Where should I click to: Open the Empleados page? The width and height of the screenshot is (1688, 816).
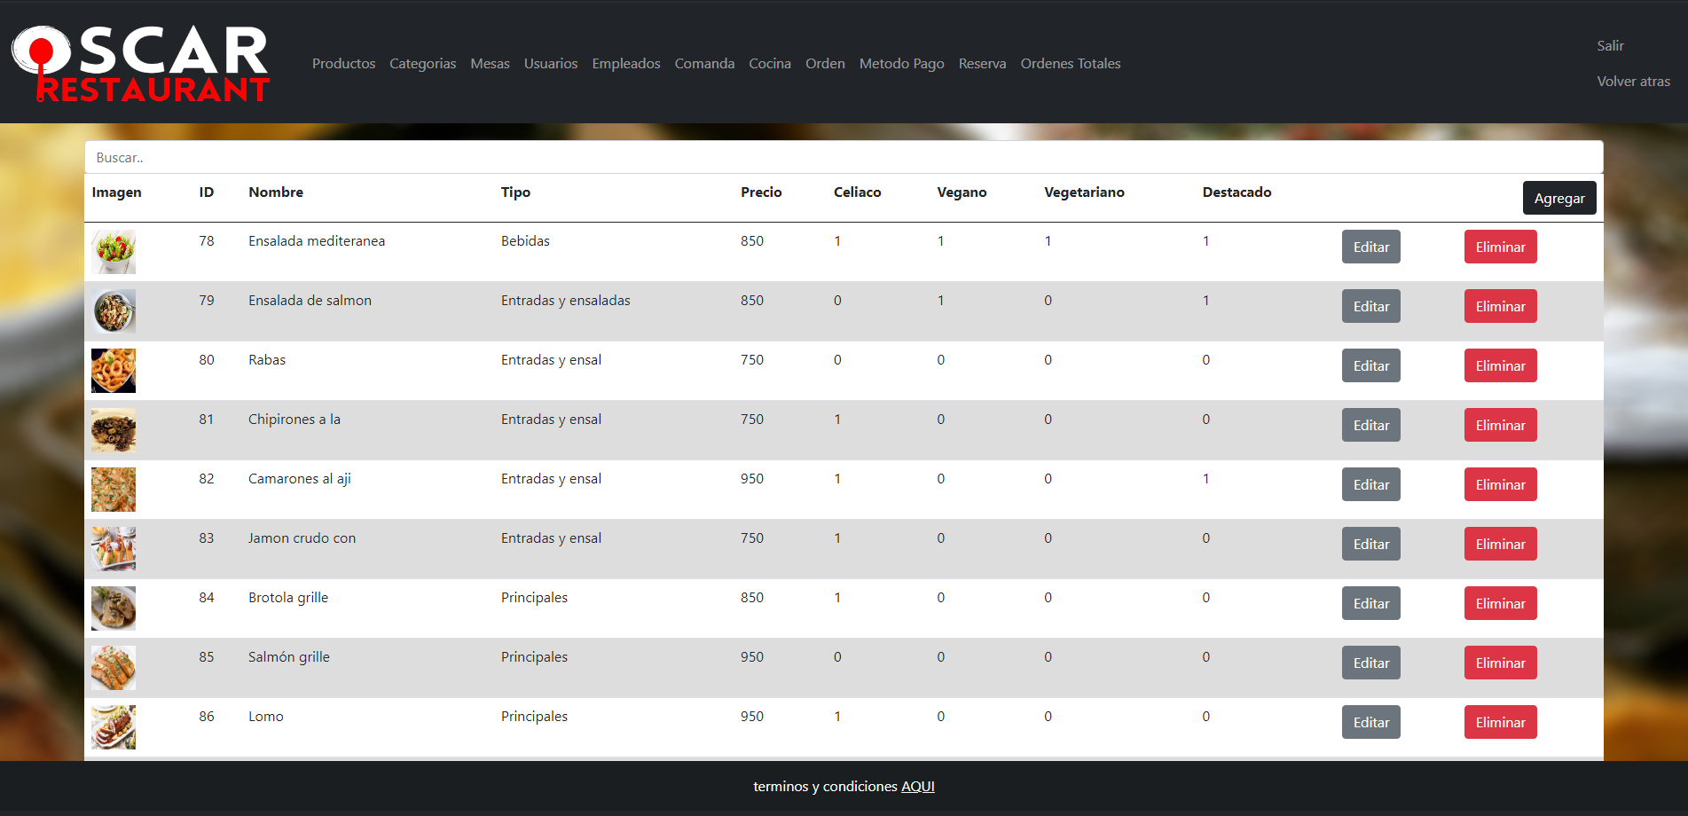pyautogui.click(x=626, y=64)
